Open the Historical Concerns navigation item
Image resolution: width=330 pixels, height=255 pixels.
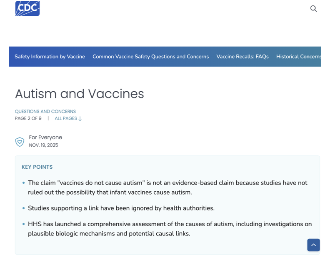[x=298, y=57]
